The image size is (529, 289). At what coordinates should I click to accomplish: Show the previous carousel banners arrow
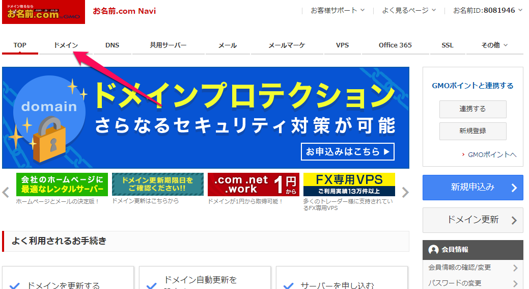point(6,193)
